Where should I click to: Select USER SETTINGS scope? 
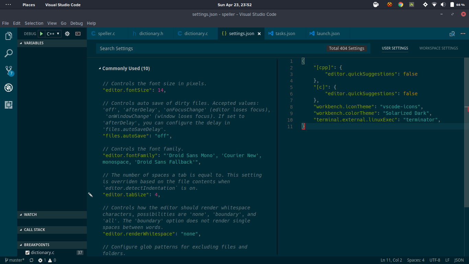pos(395,48)
